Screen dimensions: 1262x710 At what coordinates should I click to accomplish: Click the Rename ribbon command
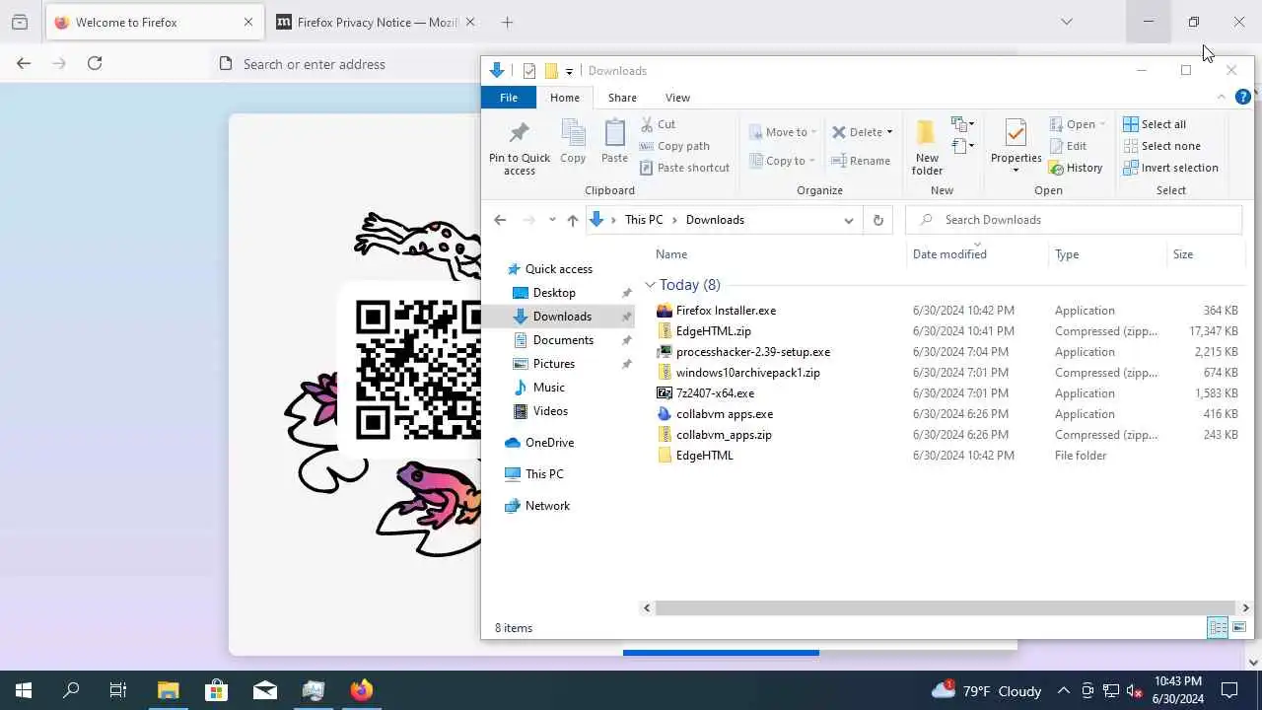[x=861, y=161]
